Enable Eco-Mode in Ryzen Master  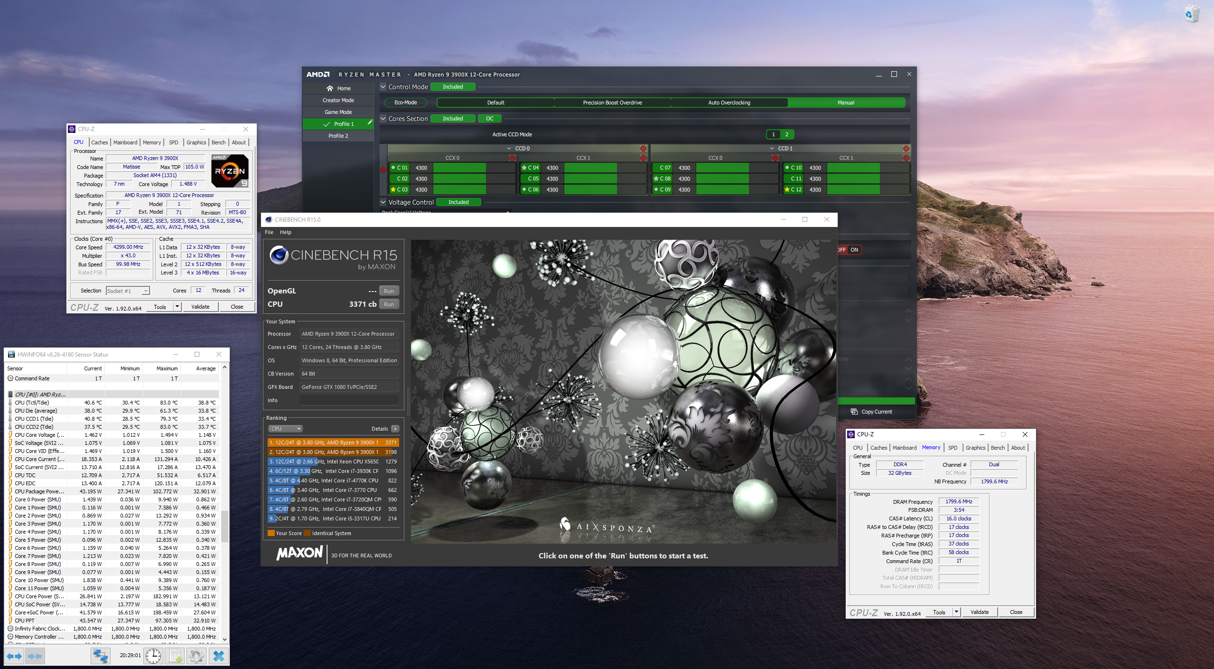[x=405, y=103]
